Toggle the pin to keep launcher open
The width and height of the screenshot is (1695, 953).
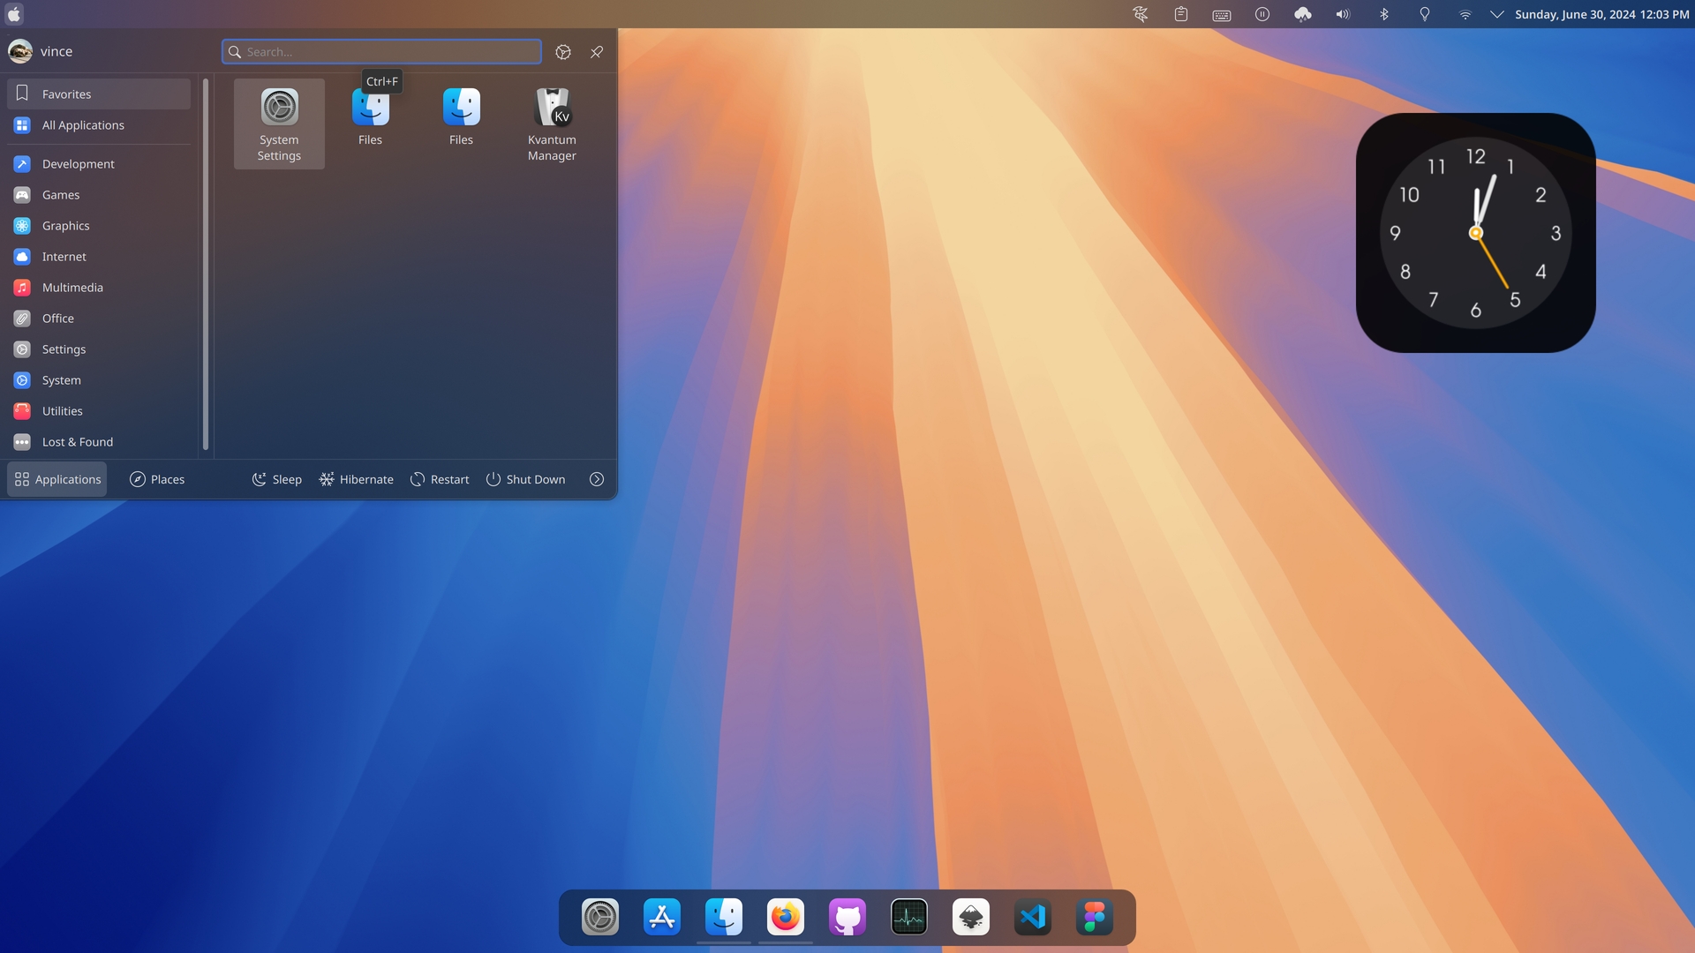tap(597, 52)
